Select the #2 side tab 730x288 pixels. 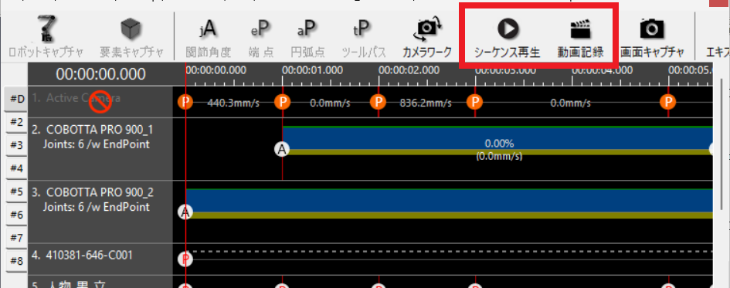click(x=16, y=122)
